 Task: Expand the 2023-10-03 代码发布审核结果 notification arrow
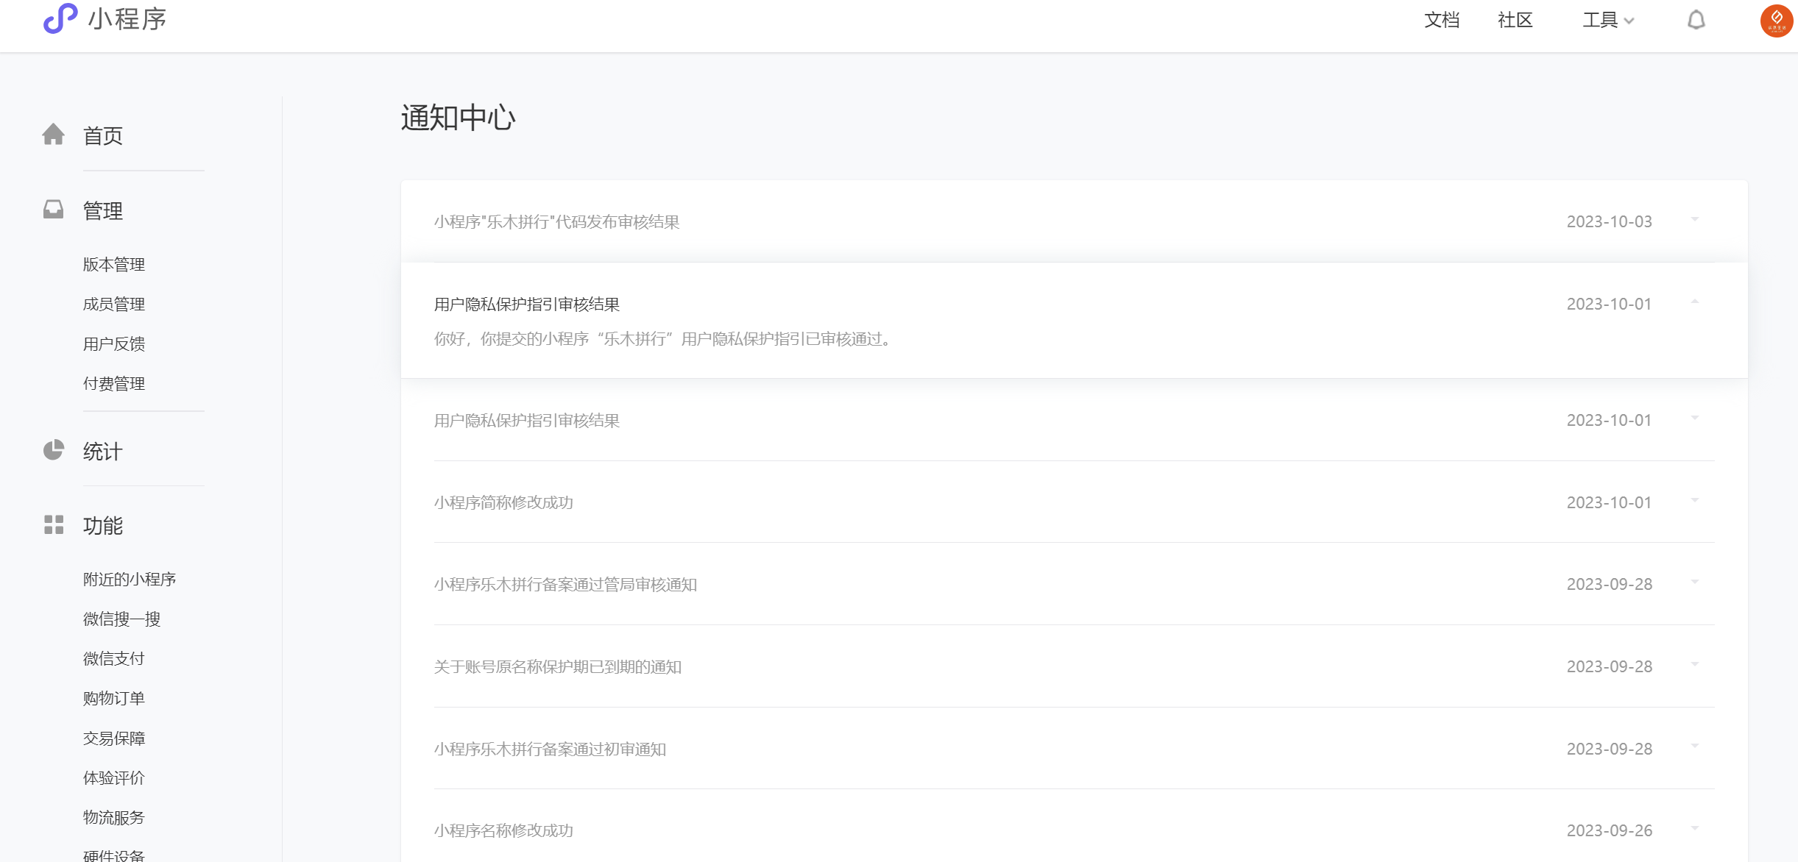point(1694,219)
